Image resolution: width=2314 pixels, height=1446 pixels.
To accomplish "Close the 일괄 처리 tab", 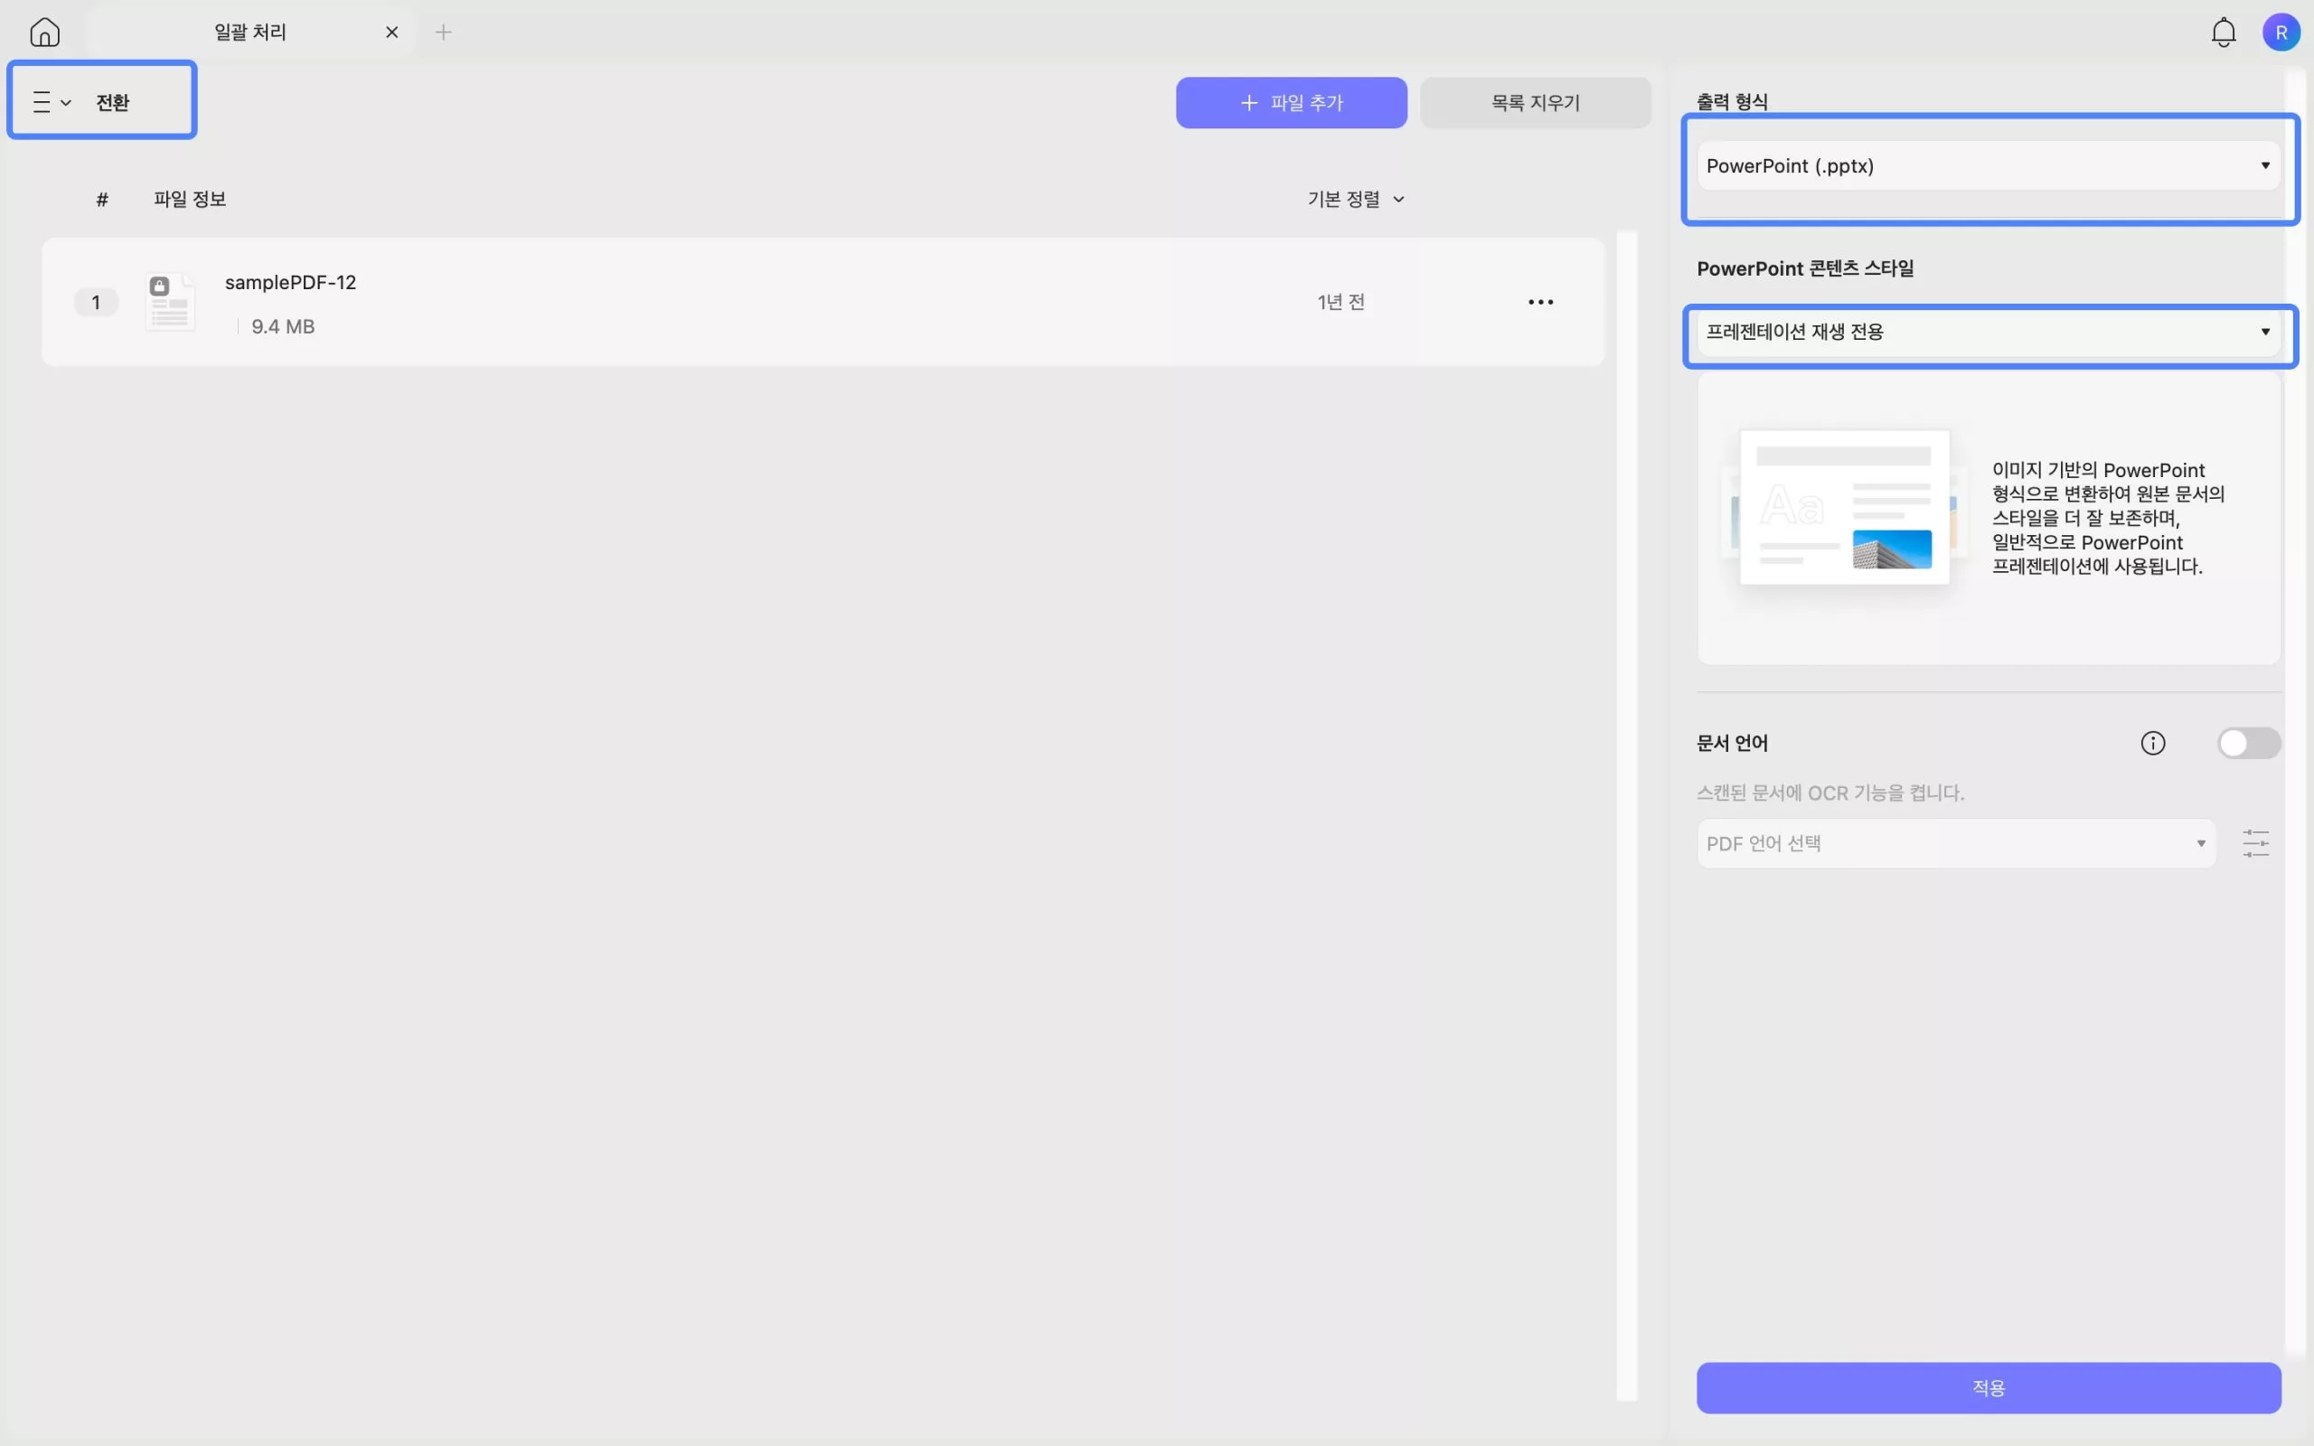I will click(392, 33).
